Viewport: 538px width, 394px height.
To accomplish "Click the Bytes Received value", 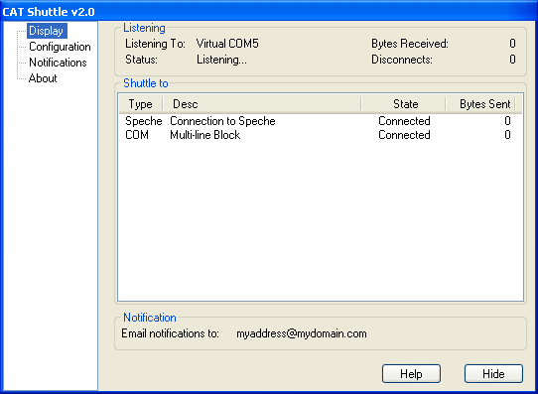I will coord(512,44).
